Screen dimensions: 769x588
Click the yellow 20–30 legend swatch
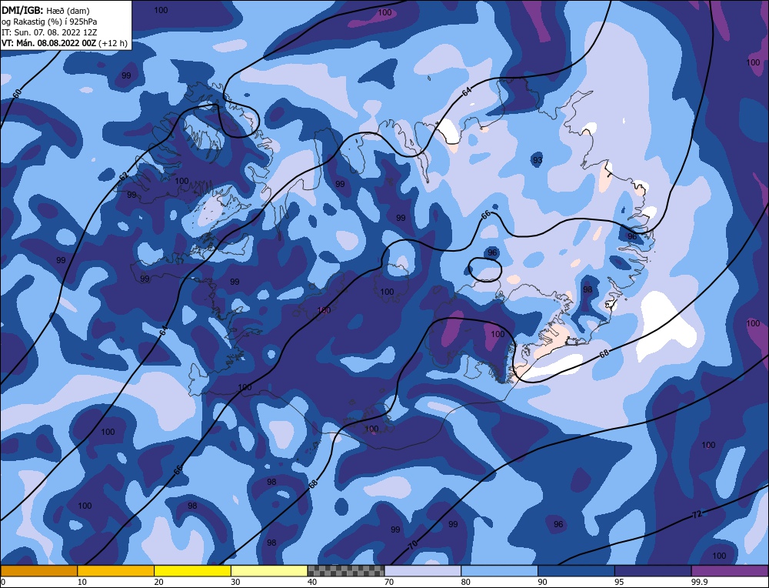click(193, 571)
